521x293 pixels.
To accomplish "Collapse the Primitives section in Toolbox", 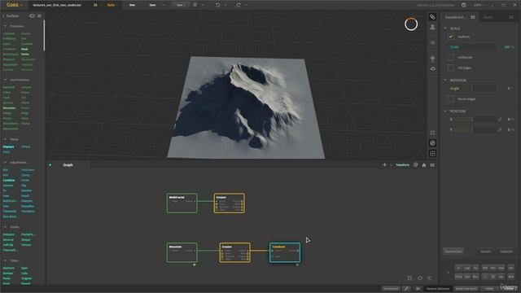I will point(6,26).
